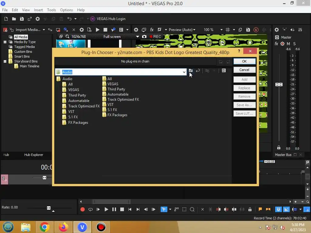Open project Properties gear in main toolbar
The image size is (311, 233).
(x=38, y=19)
